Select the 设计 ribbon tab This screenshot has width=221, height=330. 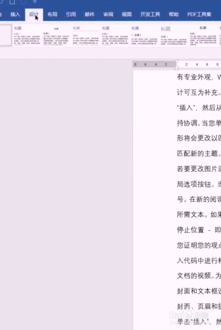point(34,14)
